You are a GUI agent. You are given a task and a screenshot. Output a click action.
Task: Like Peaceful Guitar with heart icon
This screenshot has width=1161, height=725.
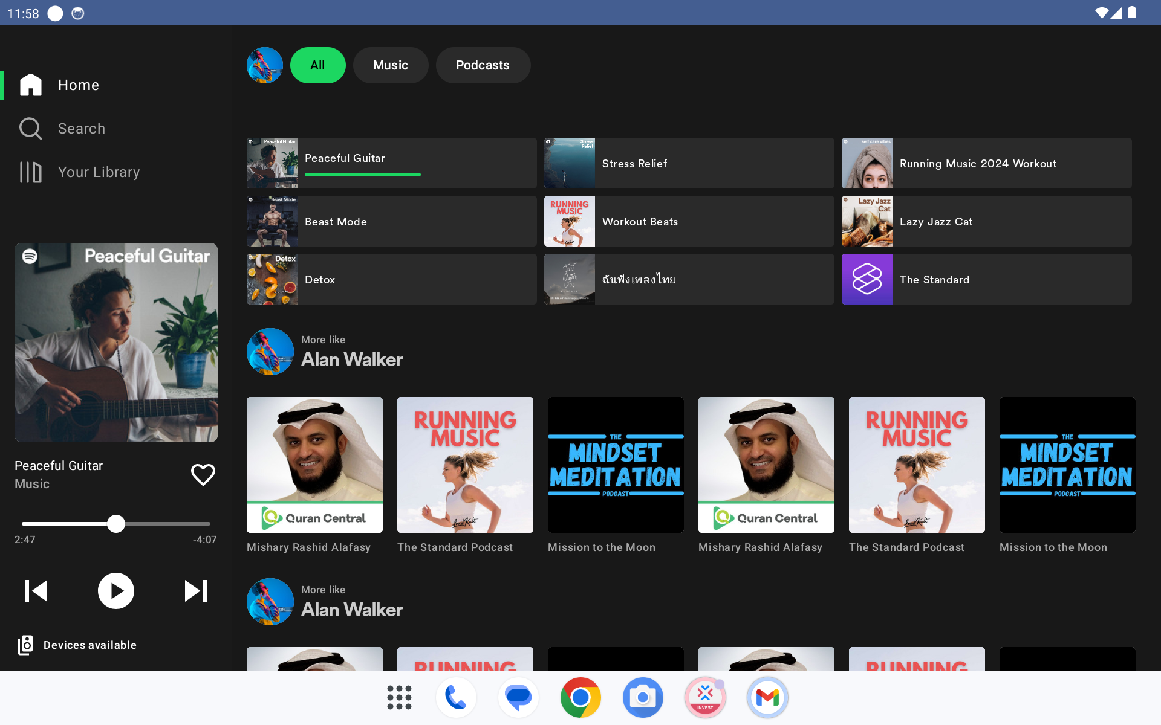(203, 475)
